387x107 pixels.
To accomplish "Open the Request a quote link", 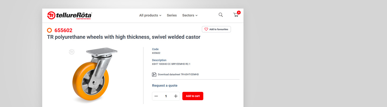I will (164, 86).
